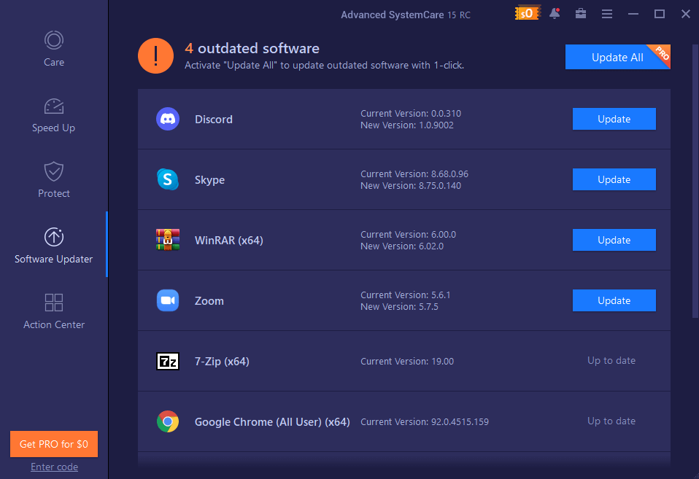Viewport: 699px width, 479px height.
Task: Open the Care section icon
Action: (x=54, y=40)
